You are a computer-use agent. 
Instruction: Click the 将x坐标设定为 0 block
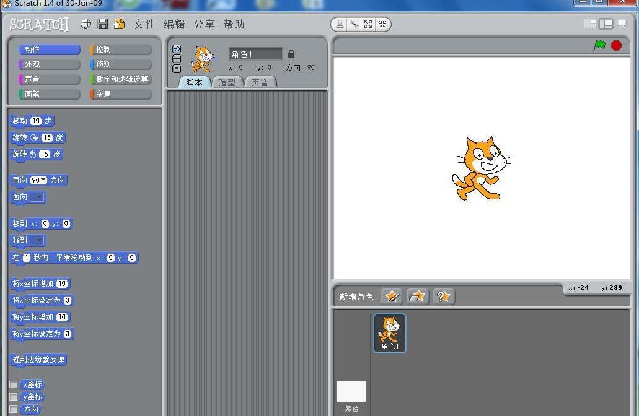click(x=42, y=300)
